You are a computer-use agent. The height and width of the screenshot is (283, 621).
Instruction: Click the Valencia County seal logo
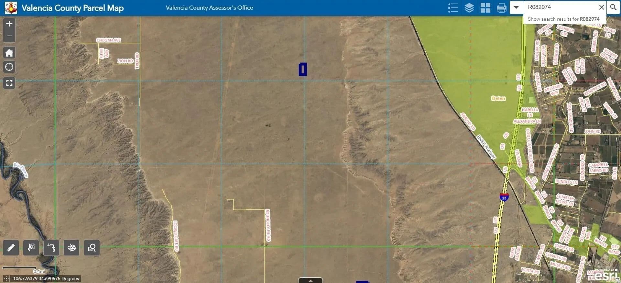pos(11,8)
